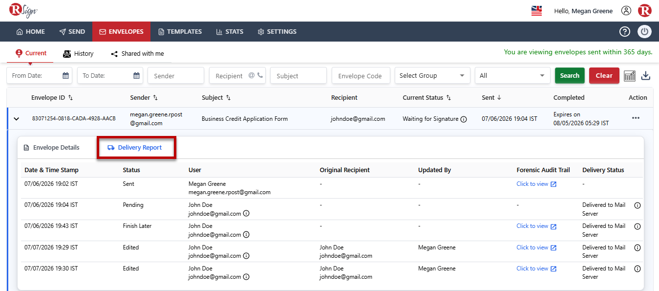The height and width of the screenshot is (291, 659).
Task: Click the green Search button
Action: click(570, 76)
